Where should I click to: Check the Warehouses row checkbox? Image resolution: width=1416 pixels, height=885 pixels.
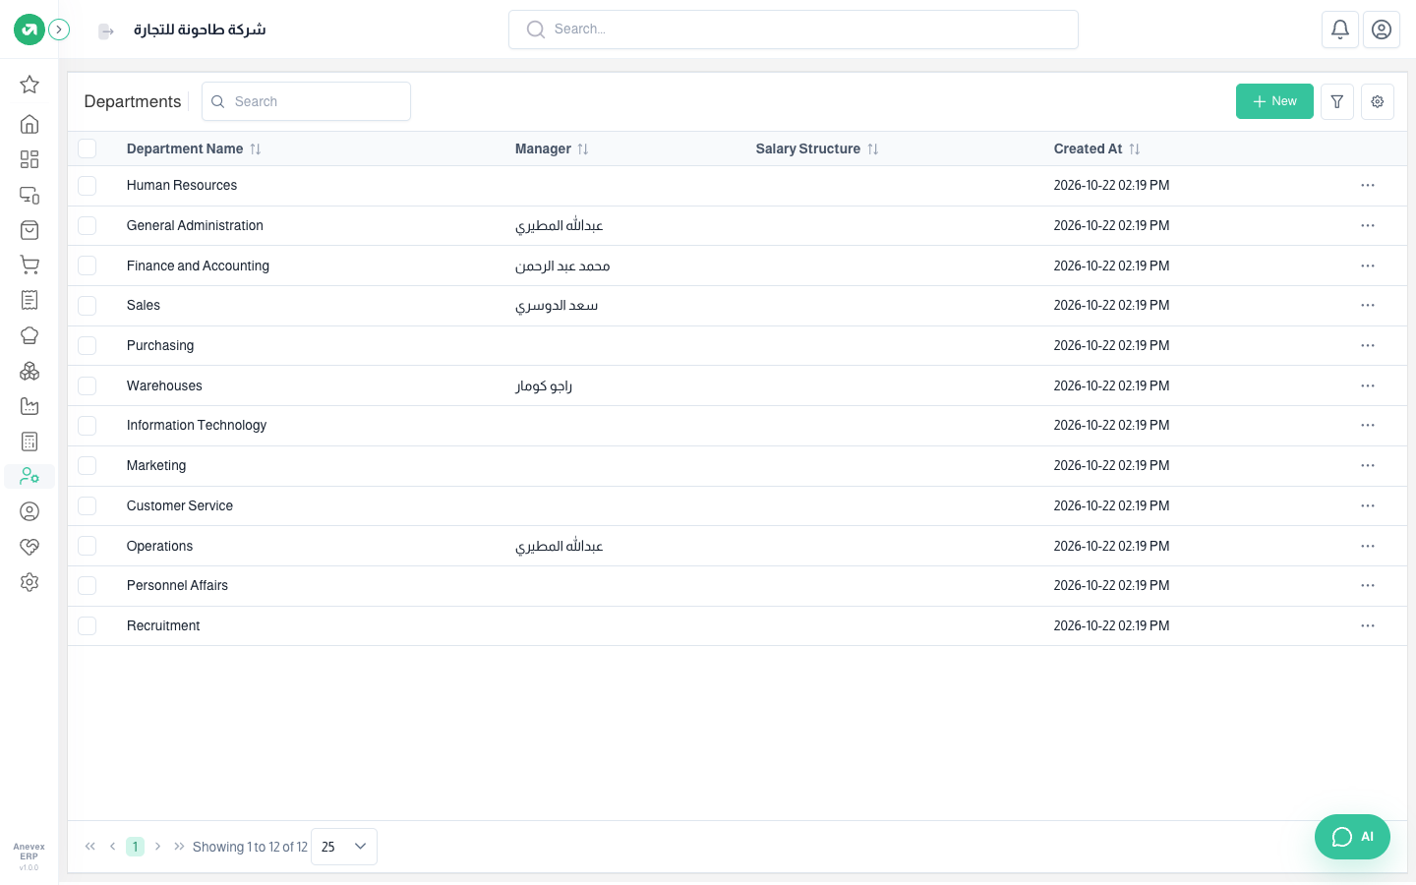[x=88, y=385]
